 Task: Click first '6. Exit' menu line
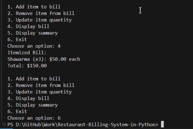[x=17, y=40]
